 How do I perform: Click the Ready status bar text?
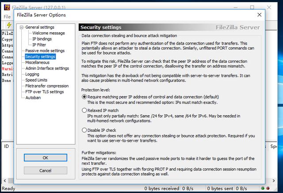point(8,189)
